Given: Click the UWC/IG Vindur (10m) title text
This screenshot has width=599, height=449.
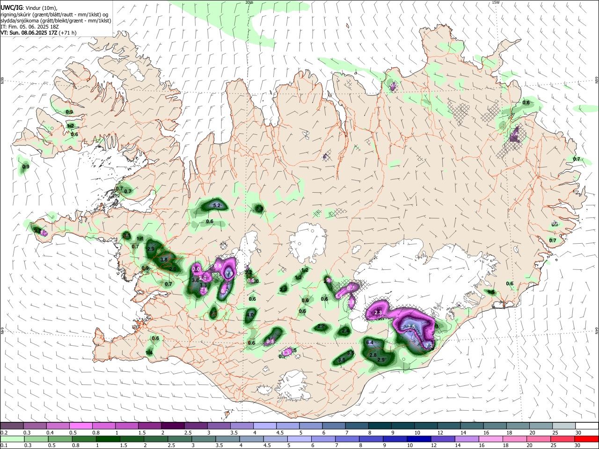Looking at the screenshot, I should pyautogui.click(x=29, y=7).
